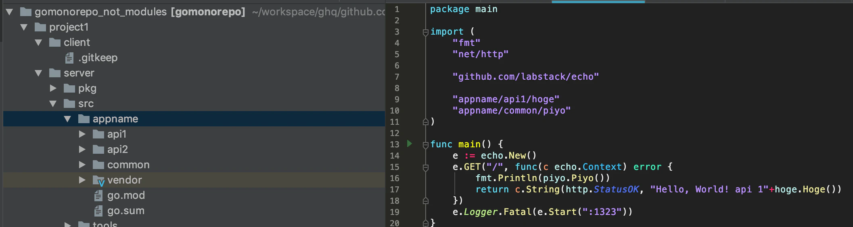Click the "appname/api1/hoge" import

pos(506,99)
